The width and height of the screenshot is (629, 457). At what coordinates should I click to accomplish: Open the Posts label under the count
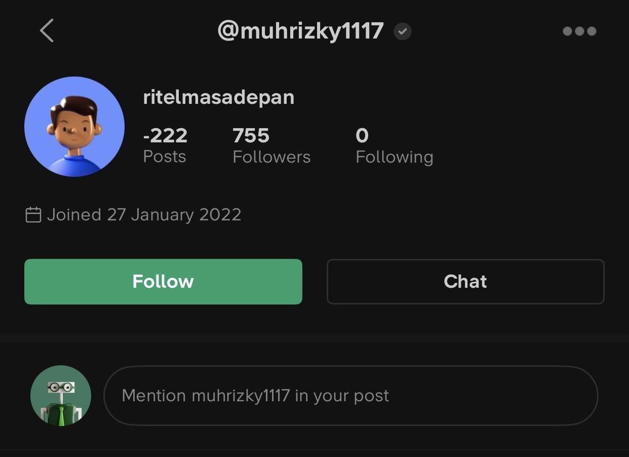165,157
